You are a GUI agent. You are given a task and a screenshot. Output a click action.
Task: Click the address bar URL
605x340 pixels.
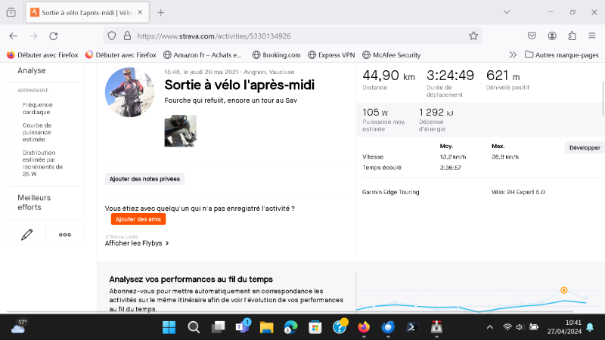coord(214,36)
